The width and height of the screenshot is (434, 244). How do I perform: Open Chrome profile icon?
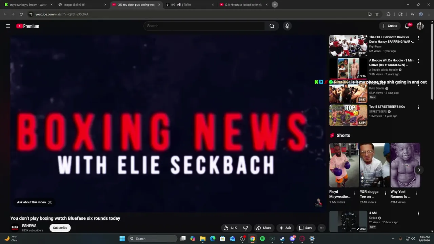point(421,14)
